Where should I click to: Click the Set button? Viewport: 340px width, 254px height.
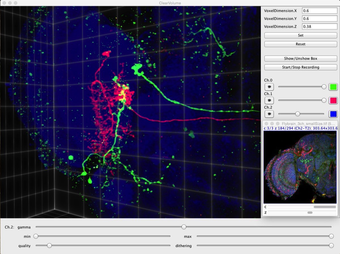click(x=301, y=35)
